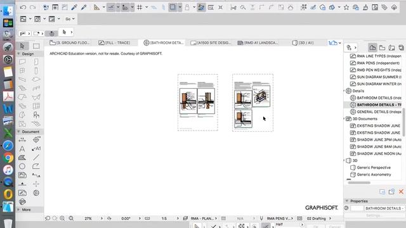406x228 pixels.
Task: Switch to the BATHROOM DETA... tab
Action: point(164,42)
